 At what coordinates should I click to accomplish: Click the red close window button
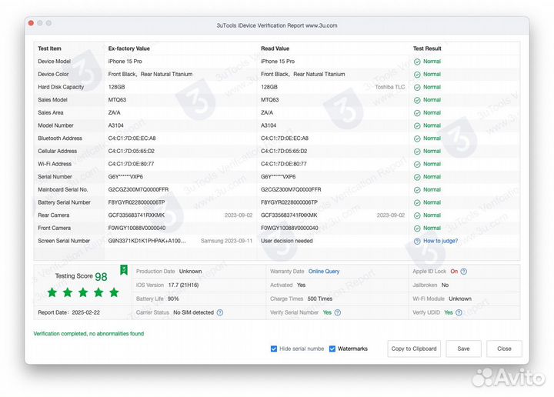coord(31,24)
